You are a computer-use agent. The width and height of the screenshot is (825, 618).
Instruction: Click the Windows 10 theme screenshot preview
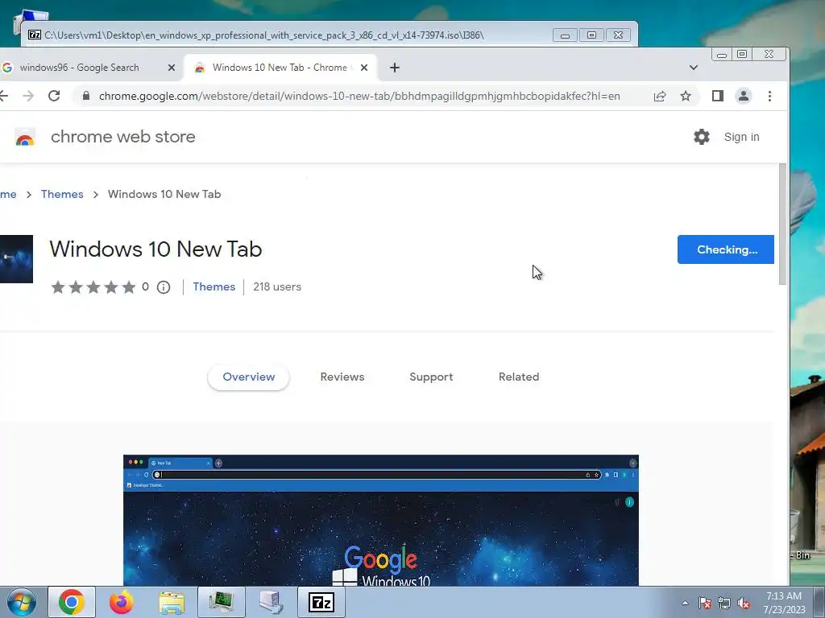381,521
